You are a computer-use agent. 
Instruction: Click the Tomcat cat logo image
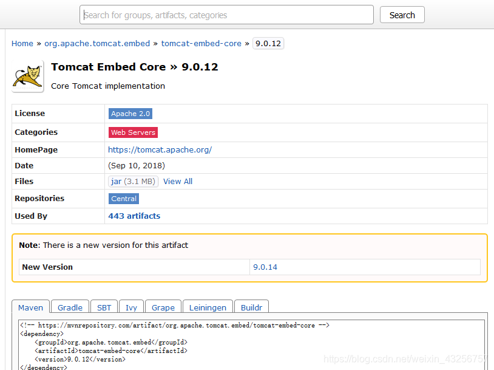(28, 77)
